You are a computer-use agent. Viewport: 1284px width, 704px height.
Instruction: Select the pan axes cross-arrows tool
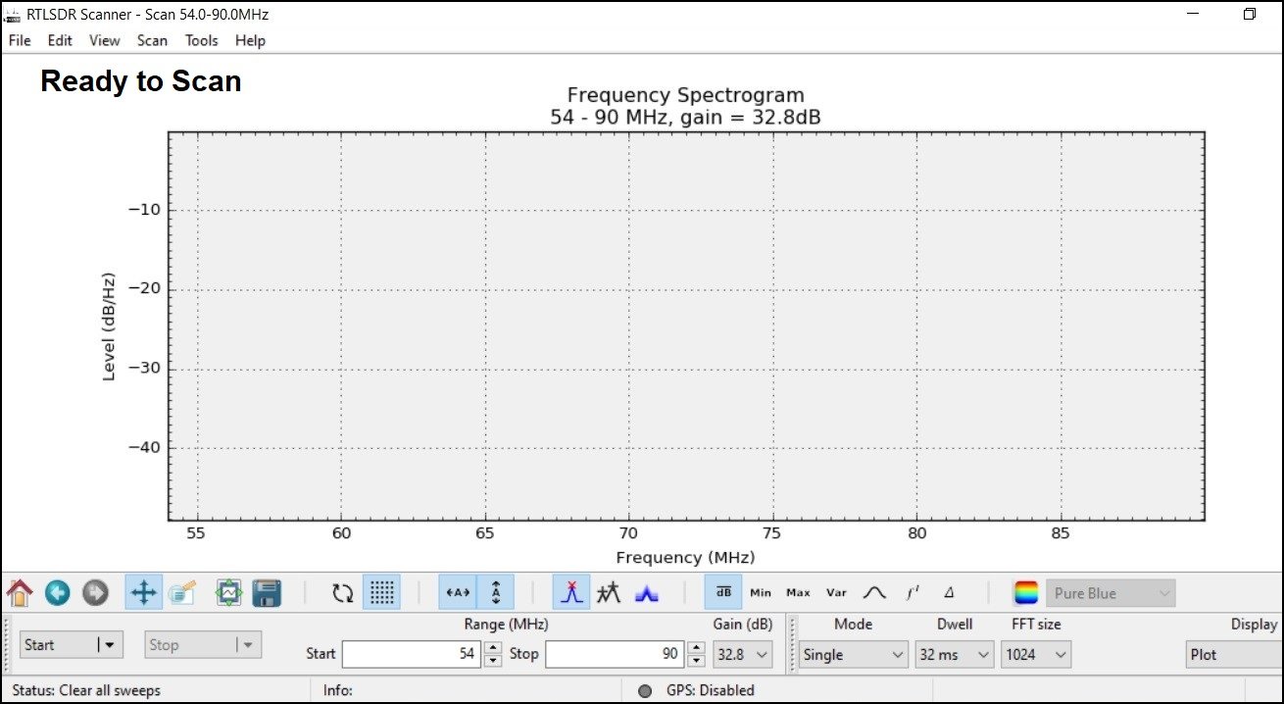tap(144, 592)
